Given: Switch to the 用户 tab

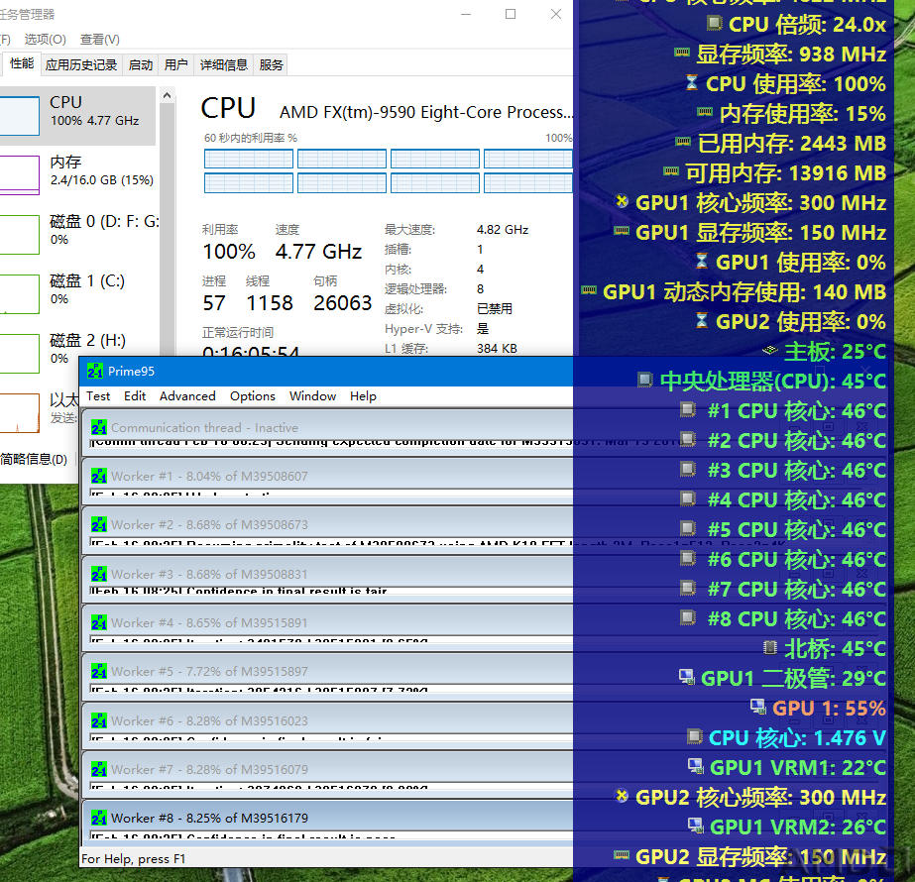Looking at the screenshot, I should pos(175,64).
